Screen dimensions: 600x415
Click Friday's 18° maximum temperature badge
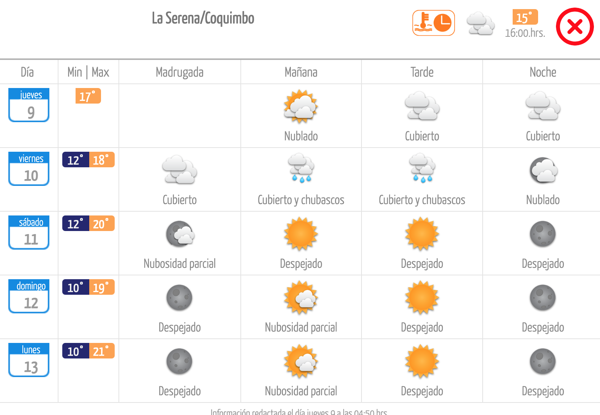click(x=102, y=160)
